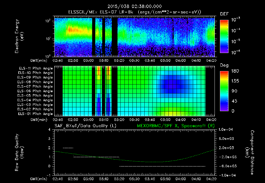Click the GMT(min) label under the top spectrogram

point(39,60)
